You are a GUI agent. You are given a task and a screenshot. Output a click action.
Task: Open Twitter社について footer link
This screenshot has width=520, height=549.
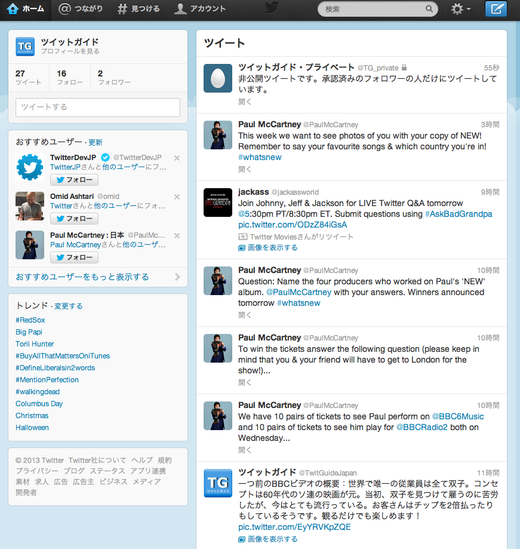click(97, 461)
